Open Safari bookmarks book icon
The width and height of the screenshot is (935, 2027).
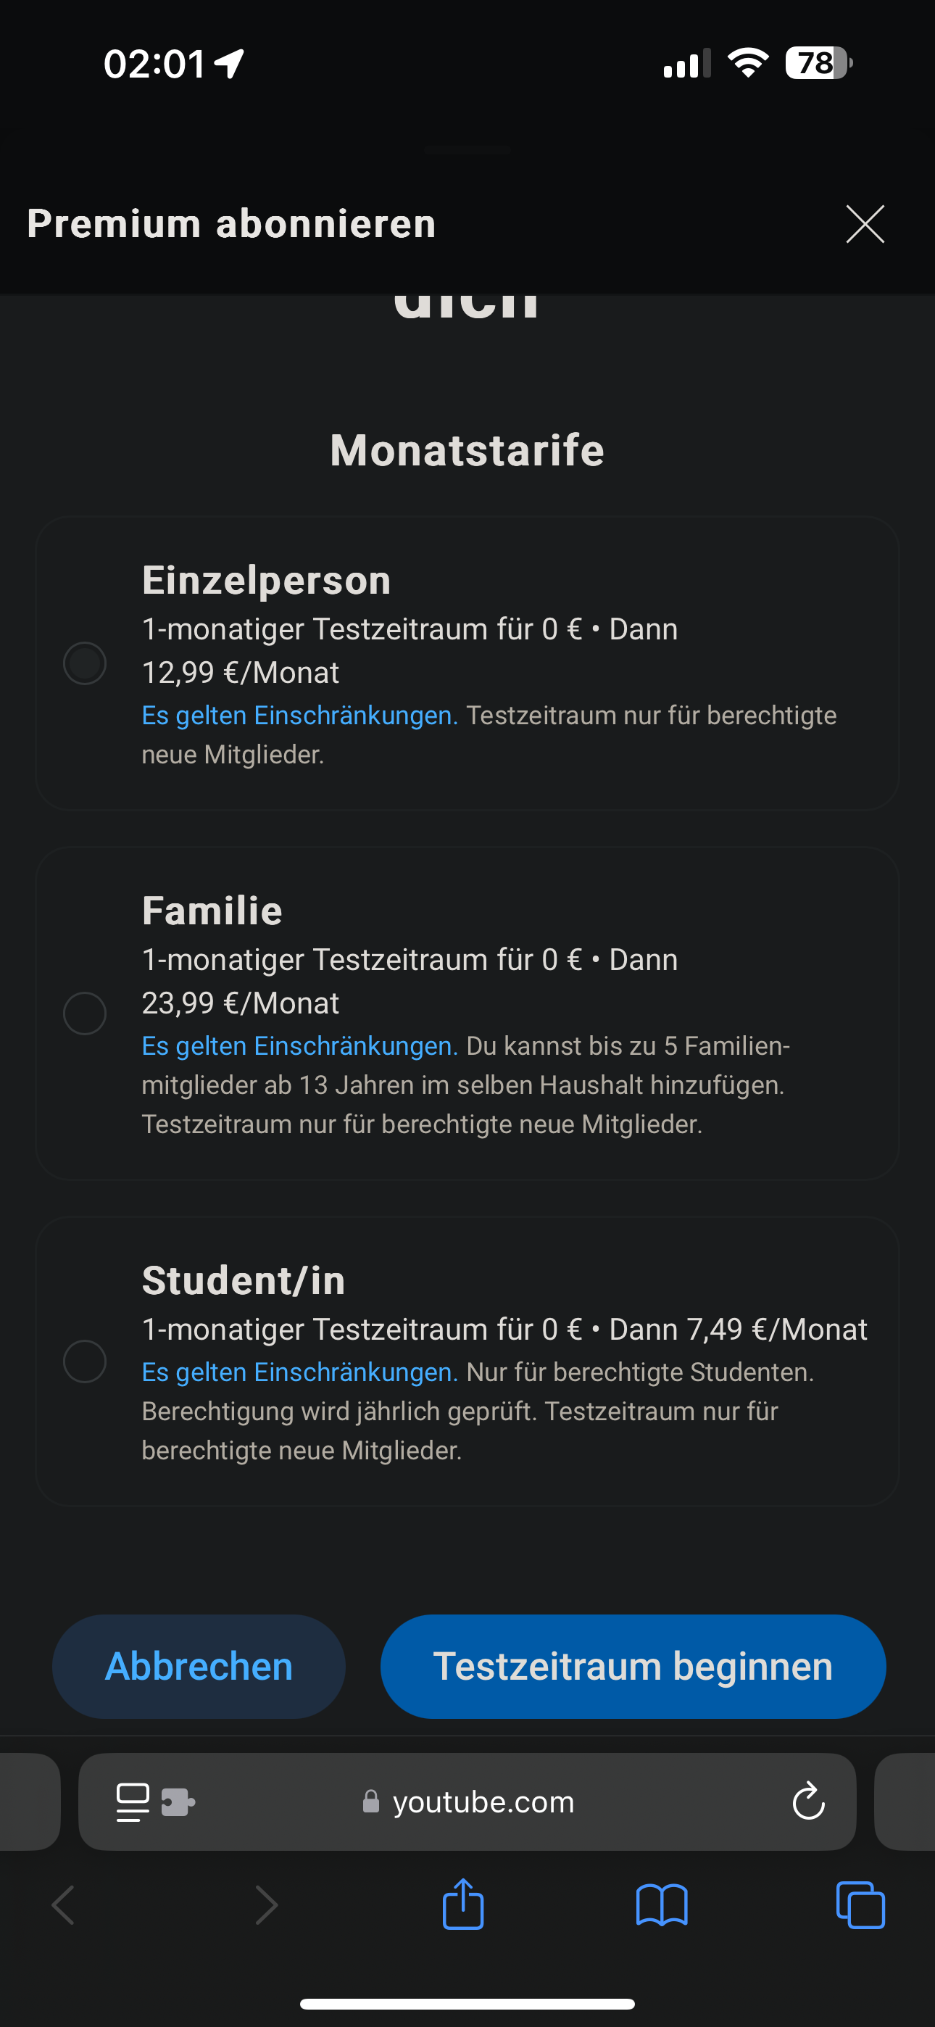[662, 1905]
